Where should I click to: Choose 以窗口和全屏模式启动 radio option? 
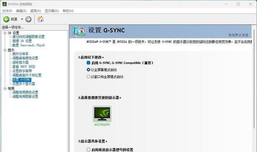(88, 77)
